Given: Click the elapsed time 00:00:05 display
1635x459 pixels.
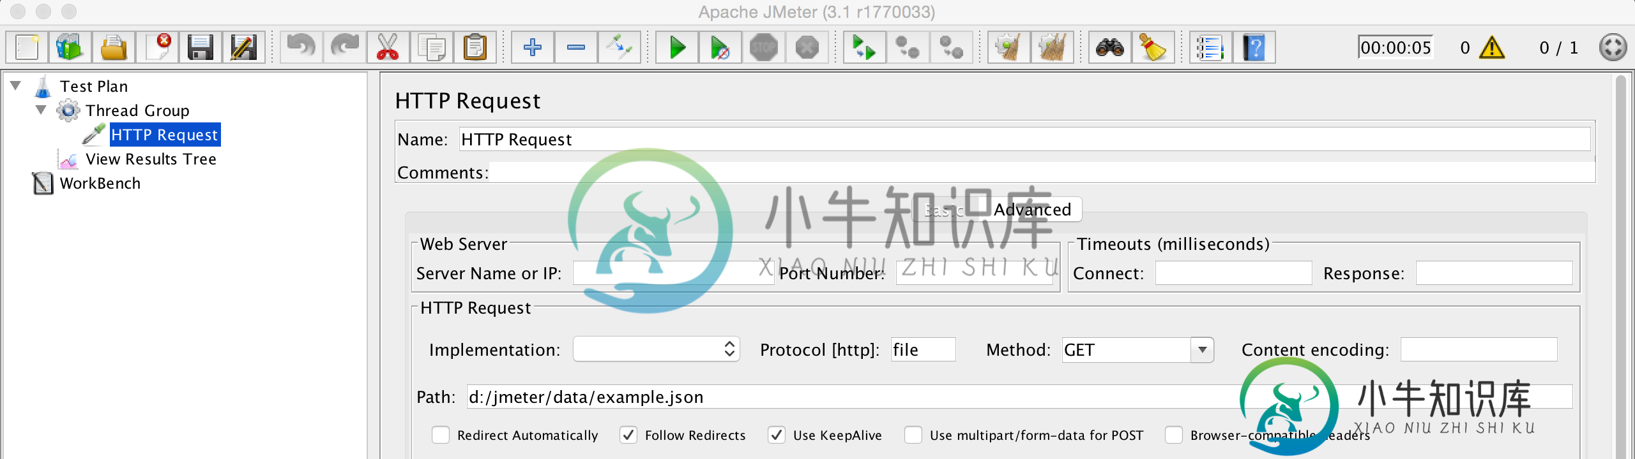Looking at the screenshot, I should (1395, 48).
